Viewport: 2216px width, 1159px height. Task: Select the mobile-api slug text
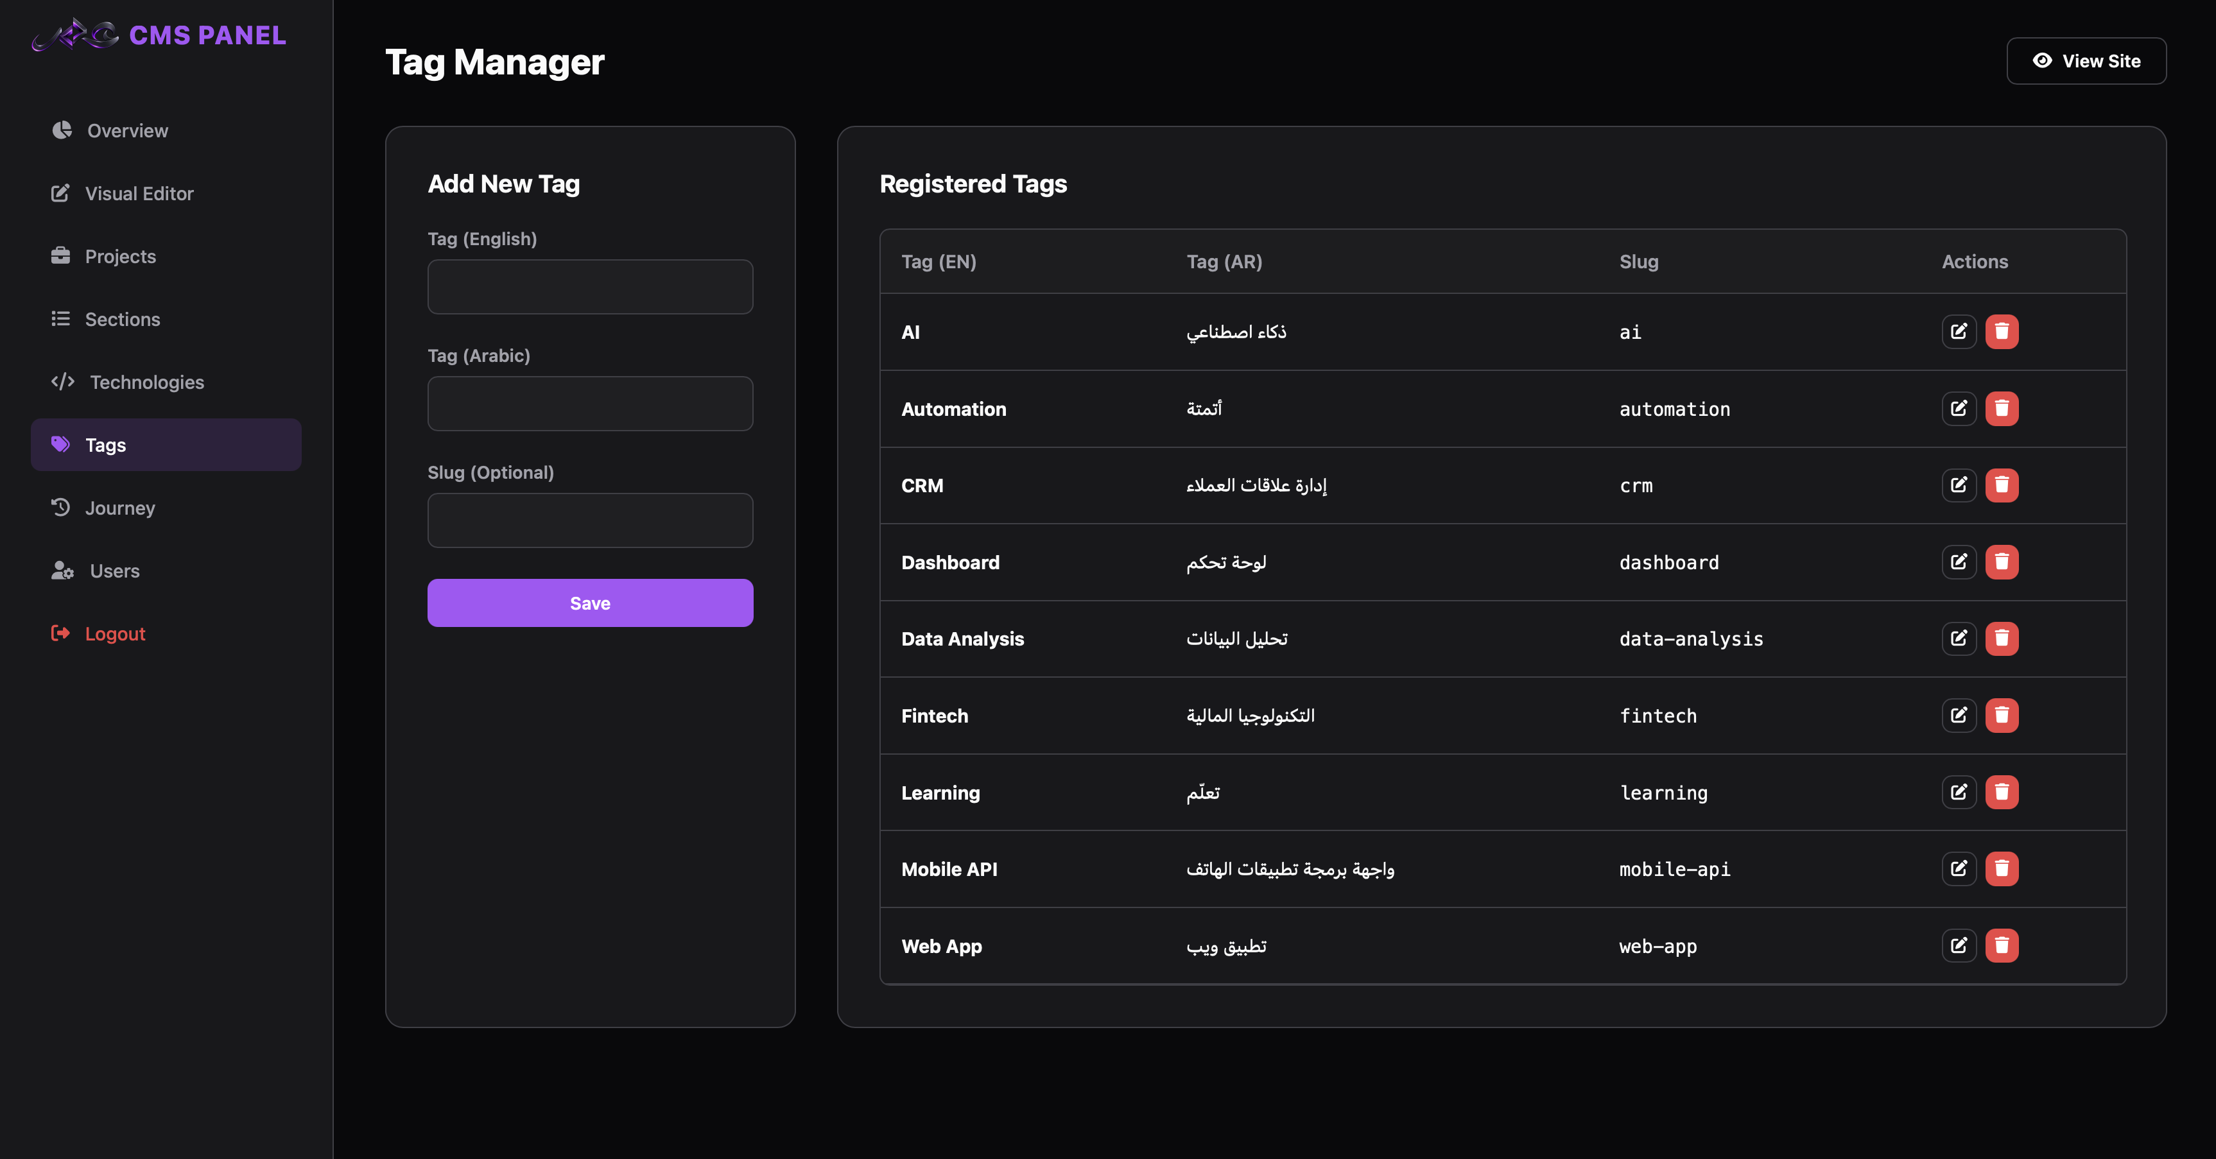click(x=1675, y=869)
